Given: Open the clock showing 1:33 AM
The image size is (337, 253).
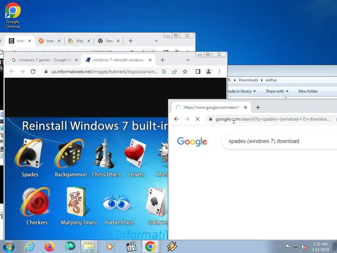Looking at the screenshot, I should click(320, 247).
